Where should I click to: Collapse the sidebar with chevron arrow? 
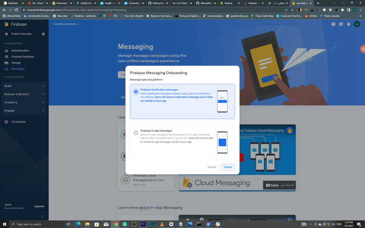point(42,216)
